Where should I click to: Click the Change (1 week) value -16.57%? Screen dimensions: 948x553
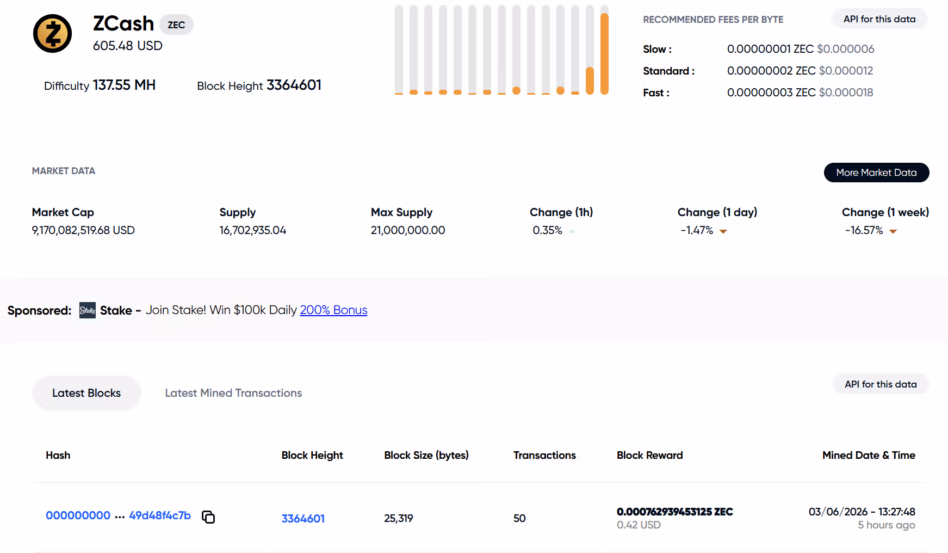tap(864, 230)
